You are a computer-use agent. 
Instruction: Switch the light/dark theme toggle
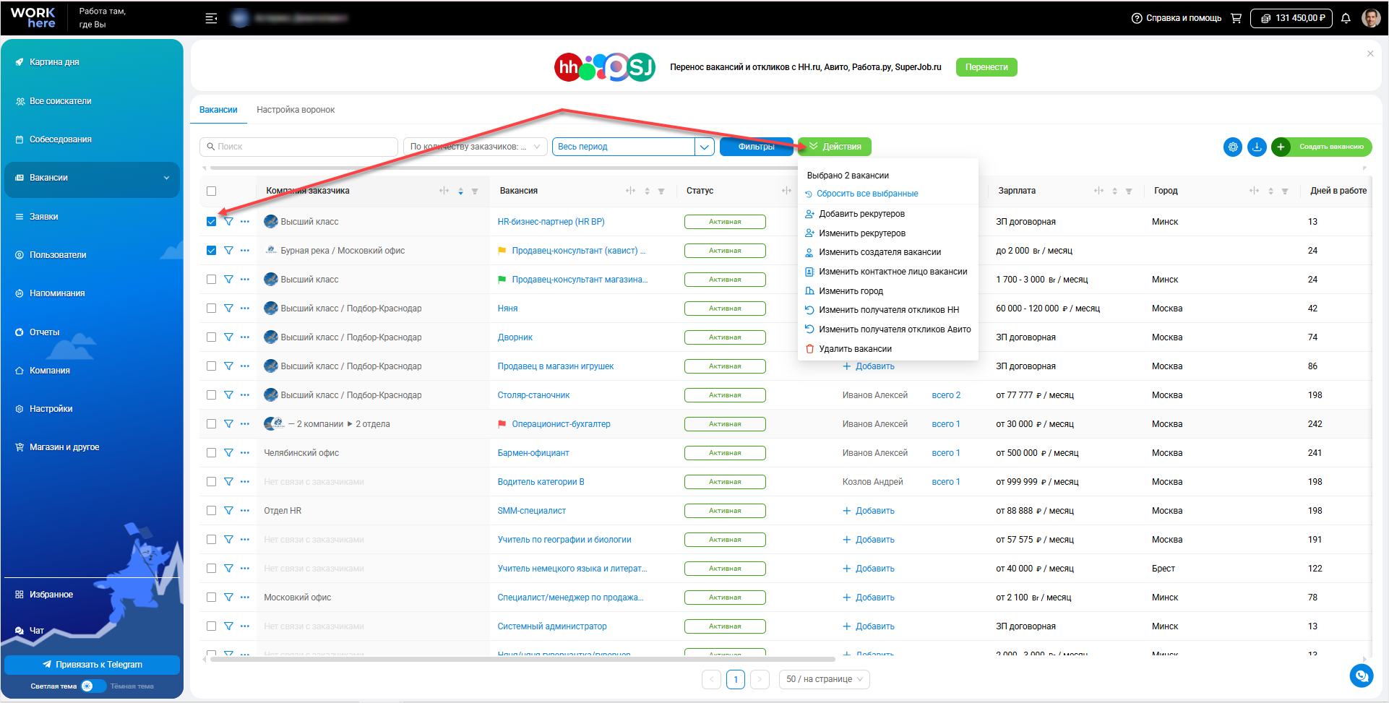pos(93,686)
